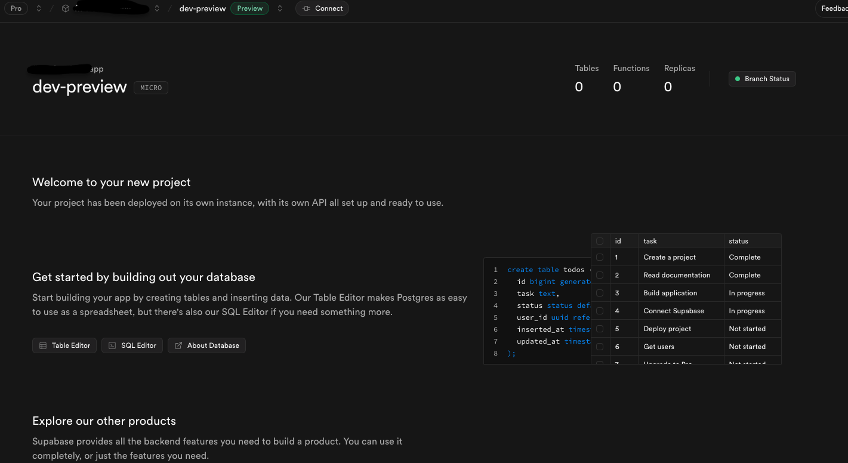Image resolution: width=848 pixels, height=463 pixels.
Task: Expand the organization switcher chevrons beside Pro
Action: point(38,8)
